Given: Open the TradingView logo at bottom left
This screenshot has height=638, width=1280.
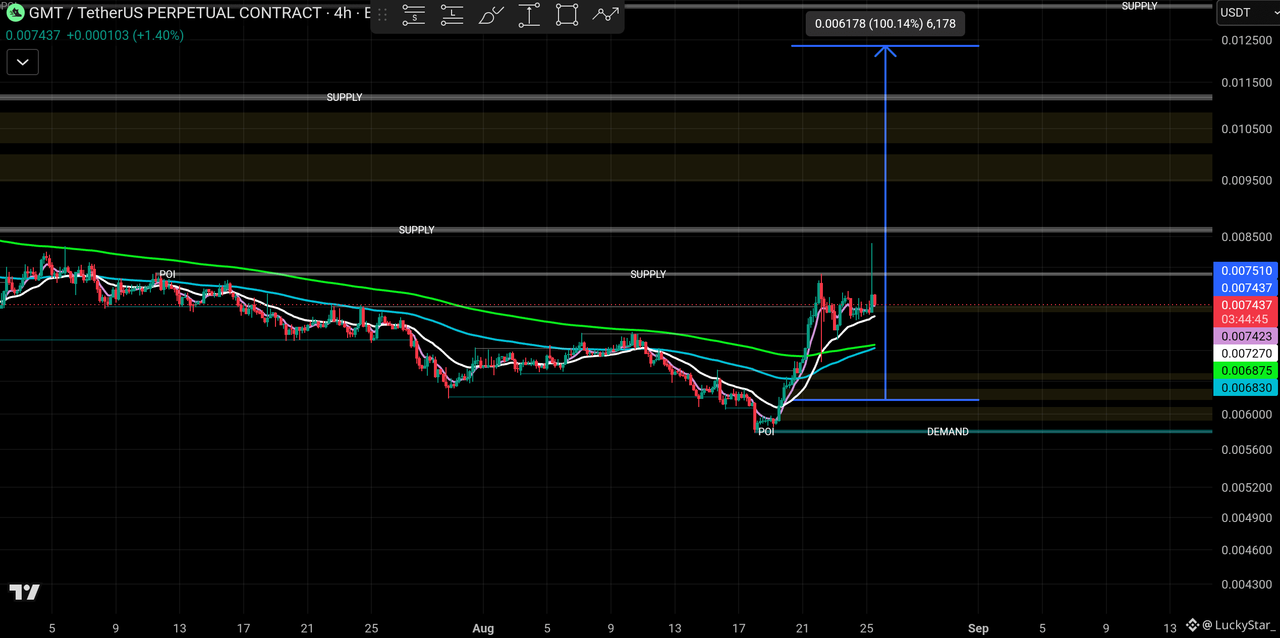Looking at the screenshot, I should click(24, 592).
